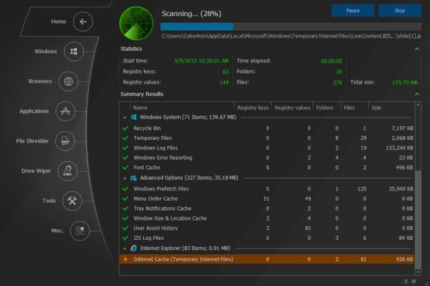Click the green check beside Windows Log Files

(126, 148)
